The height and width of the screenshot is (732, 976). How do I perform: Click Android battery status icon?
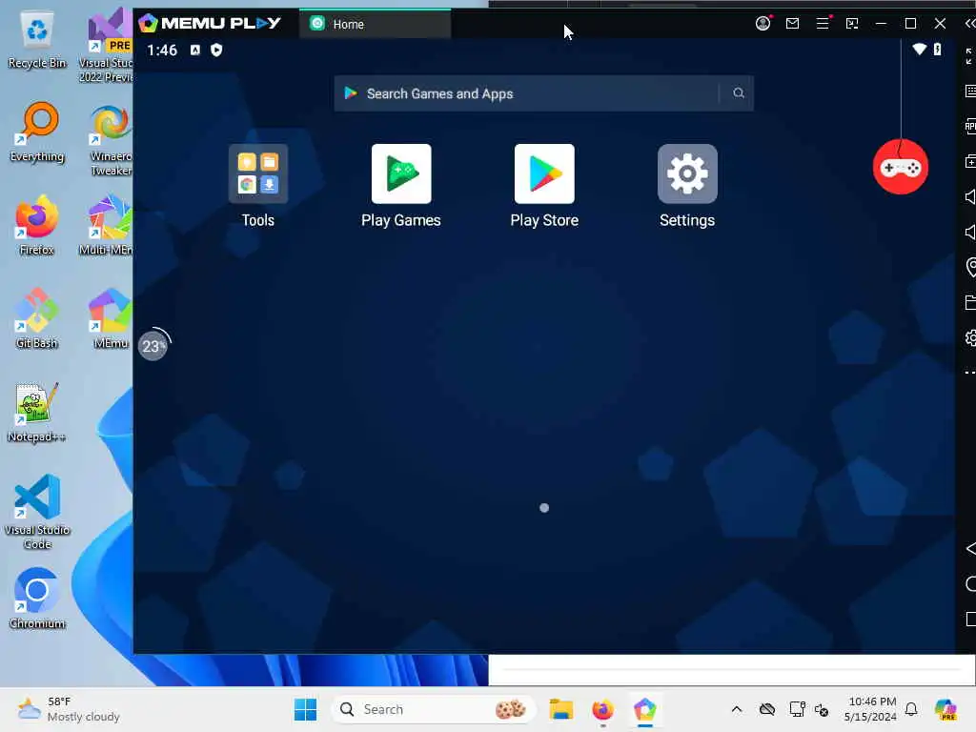[937, 50]
